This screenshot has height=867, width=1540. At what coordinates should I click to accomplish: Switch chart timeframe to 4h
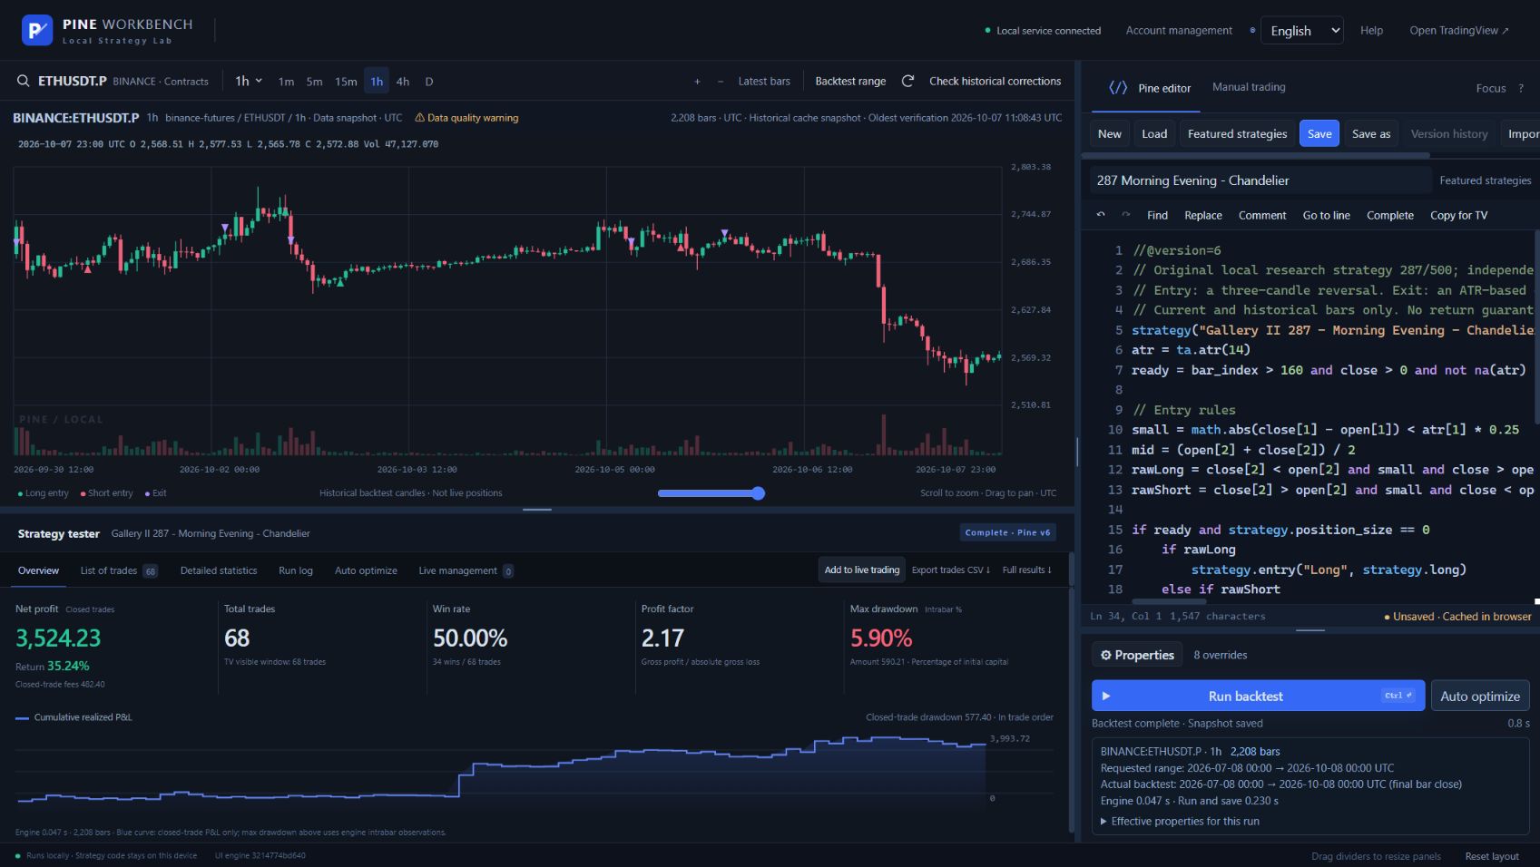403,82
